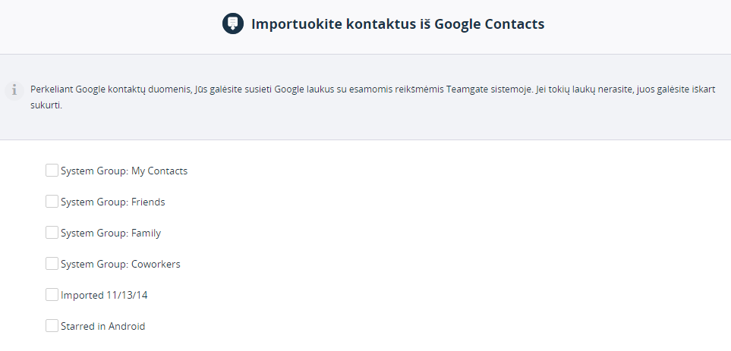Toggle the Imported 11/13/14 checkbox
Viewport: 731px width, 351px height.
point(52,295)
